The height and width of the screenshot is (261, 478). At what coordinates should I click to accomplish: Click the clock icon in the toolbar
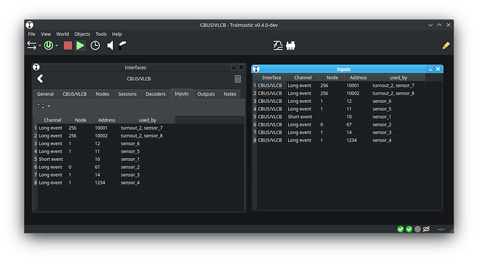point(95,46)
